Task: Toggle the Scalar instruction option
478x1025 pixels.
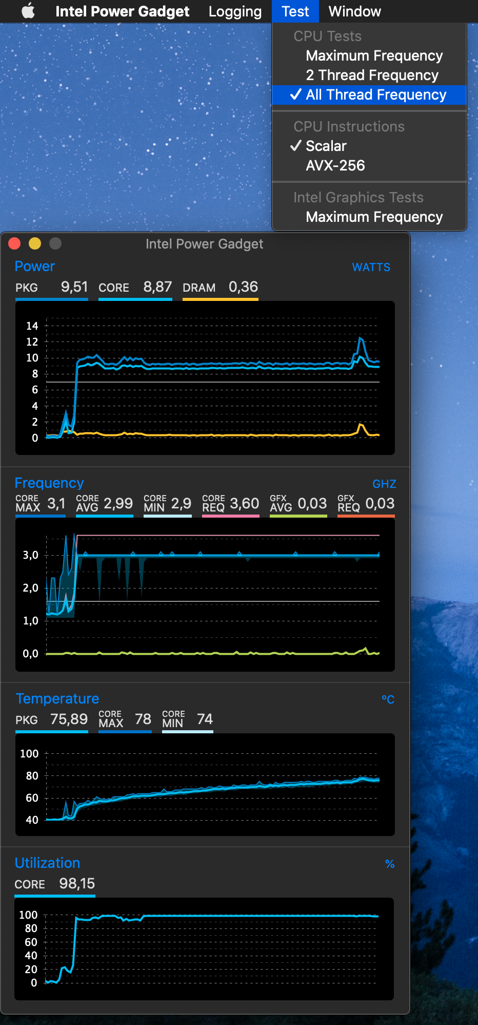Action: (369, 146)
